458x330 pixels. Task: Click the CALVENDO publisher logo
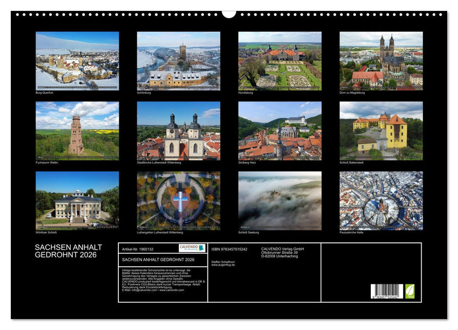192,248
